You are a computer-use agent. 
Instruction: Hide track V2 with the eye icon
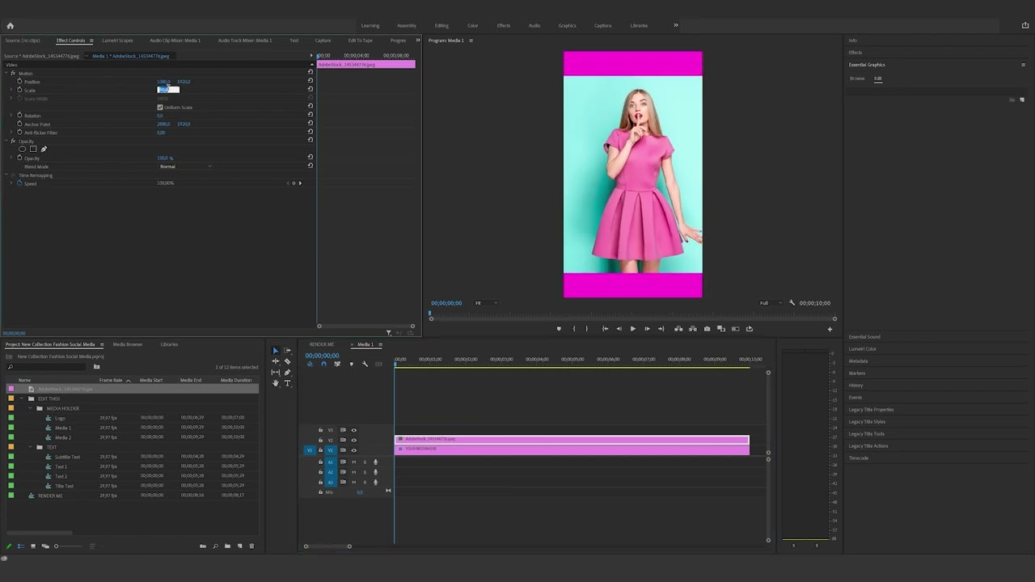point(353,441)
